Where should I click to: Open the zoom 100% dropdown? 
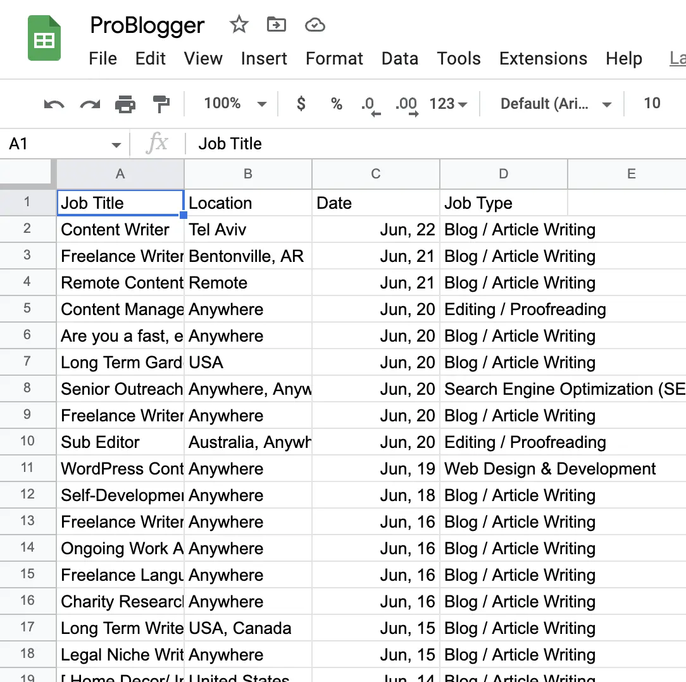(x=235, y=104)
